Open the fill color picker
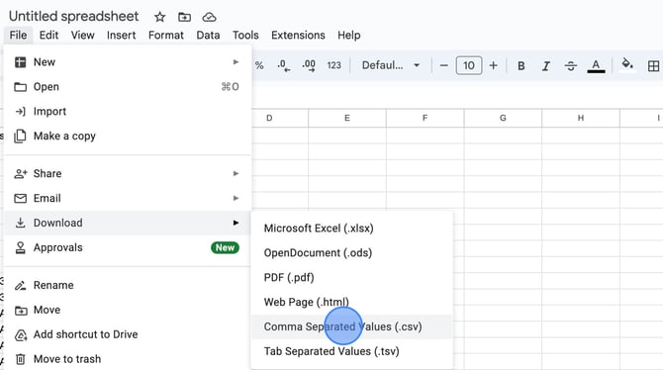The image size is (663, 370). (x=627, y=64)
